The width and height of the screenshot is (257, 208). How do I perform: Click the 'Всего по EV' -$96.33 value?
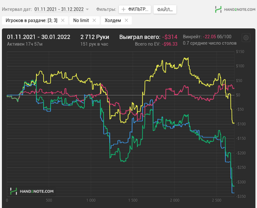coord(170,44)
